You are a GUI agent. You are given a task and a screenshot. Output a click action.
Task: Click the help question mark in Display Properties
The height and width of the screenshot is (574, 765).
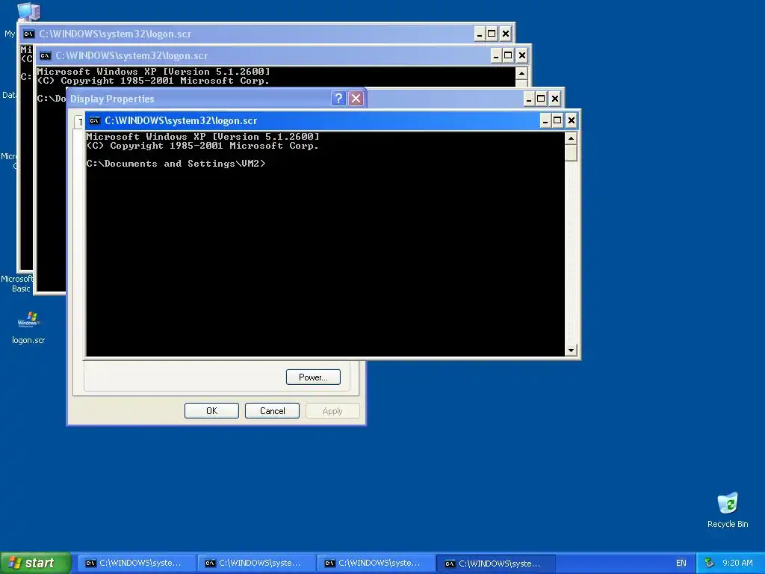(338, 99)
